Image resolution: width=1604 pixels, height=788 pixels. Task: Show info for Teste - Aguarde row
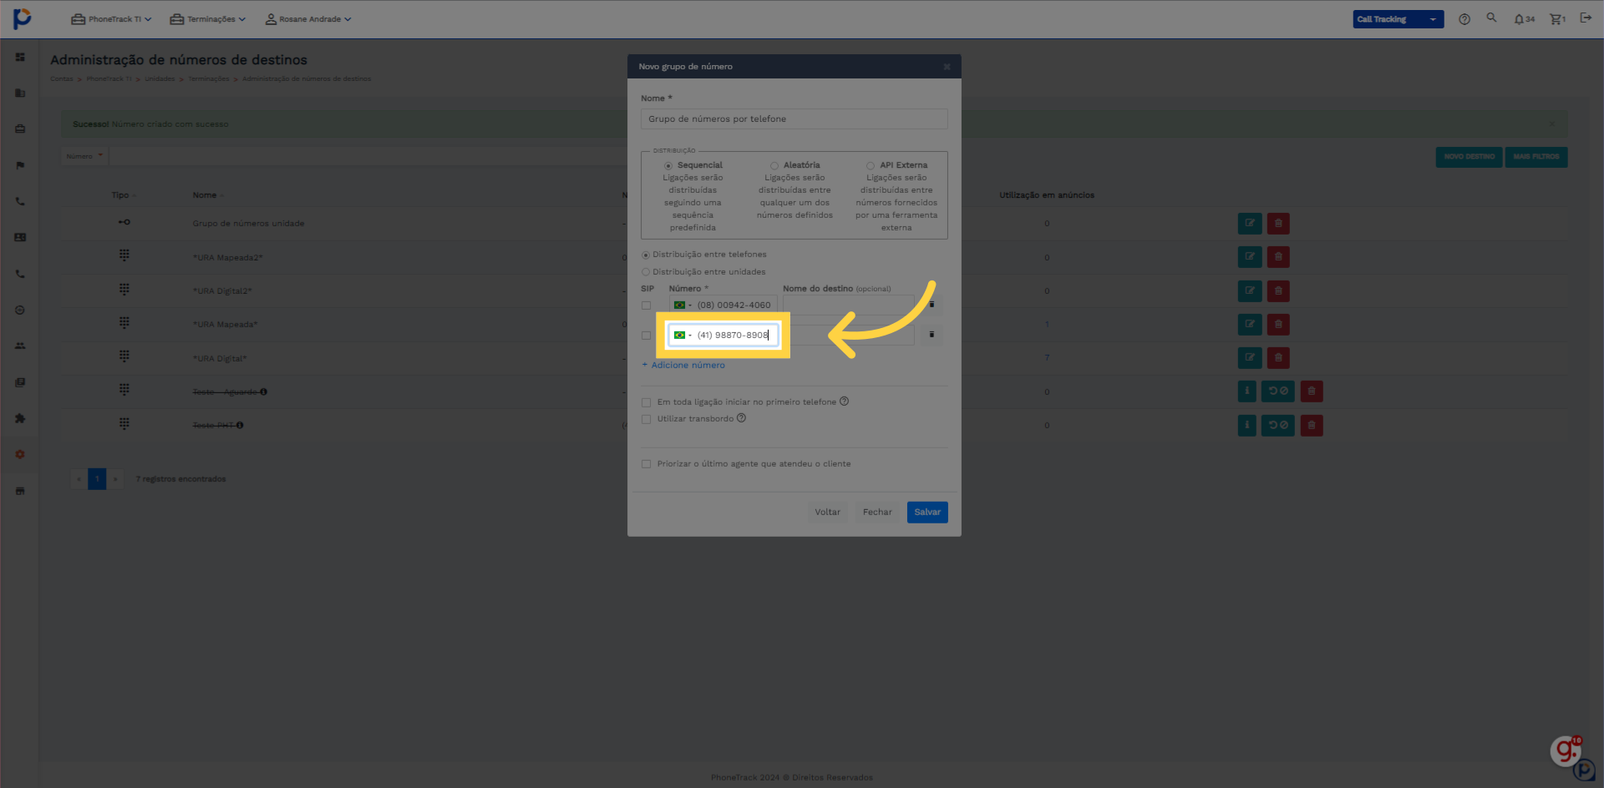tap(1247, 391)
